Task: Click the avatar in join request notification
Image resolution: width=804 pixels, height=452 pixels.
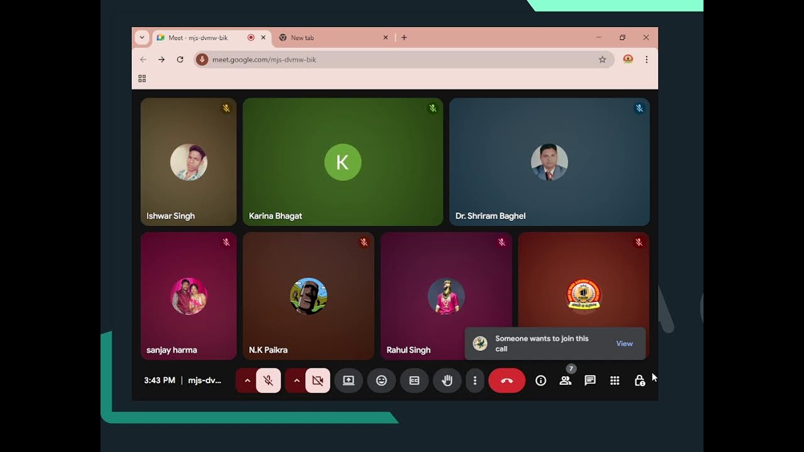Action: pos(480,343)
